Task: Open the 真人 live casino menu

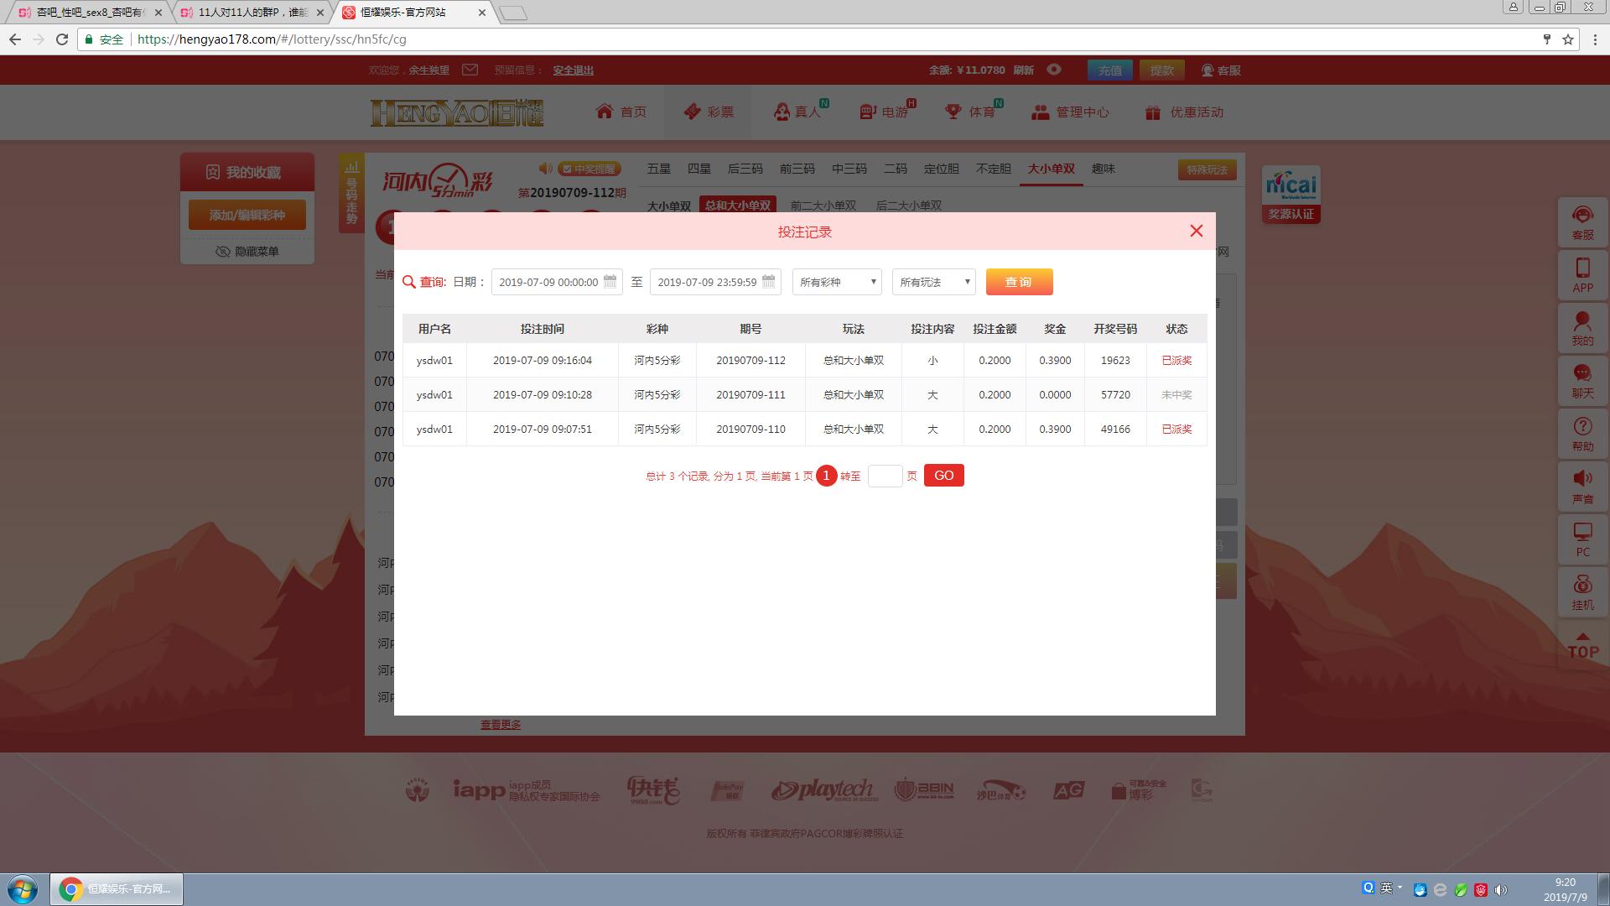Action: 797,112
